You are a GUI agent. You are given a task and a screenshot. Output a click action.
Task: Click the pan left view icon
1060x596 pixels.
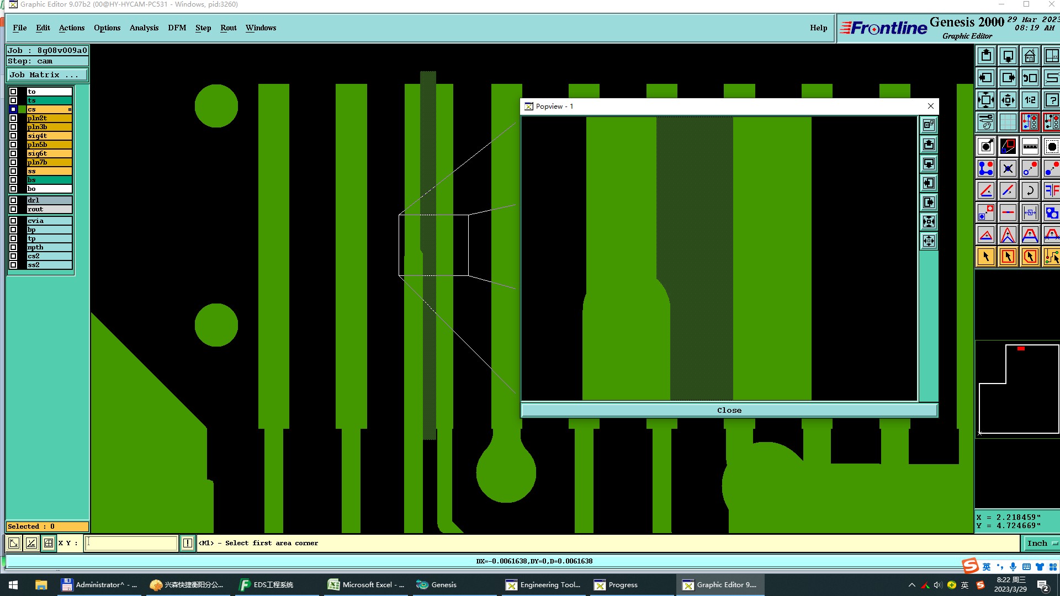pos(986,78)
